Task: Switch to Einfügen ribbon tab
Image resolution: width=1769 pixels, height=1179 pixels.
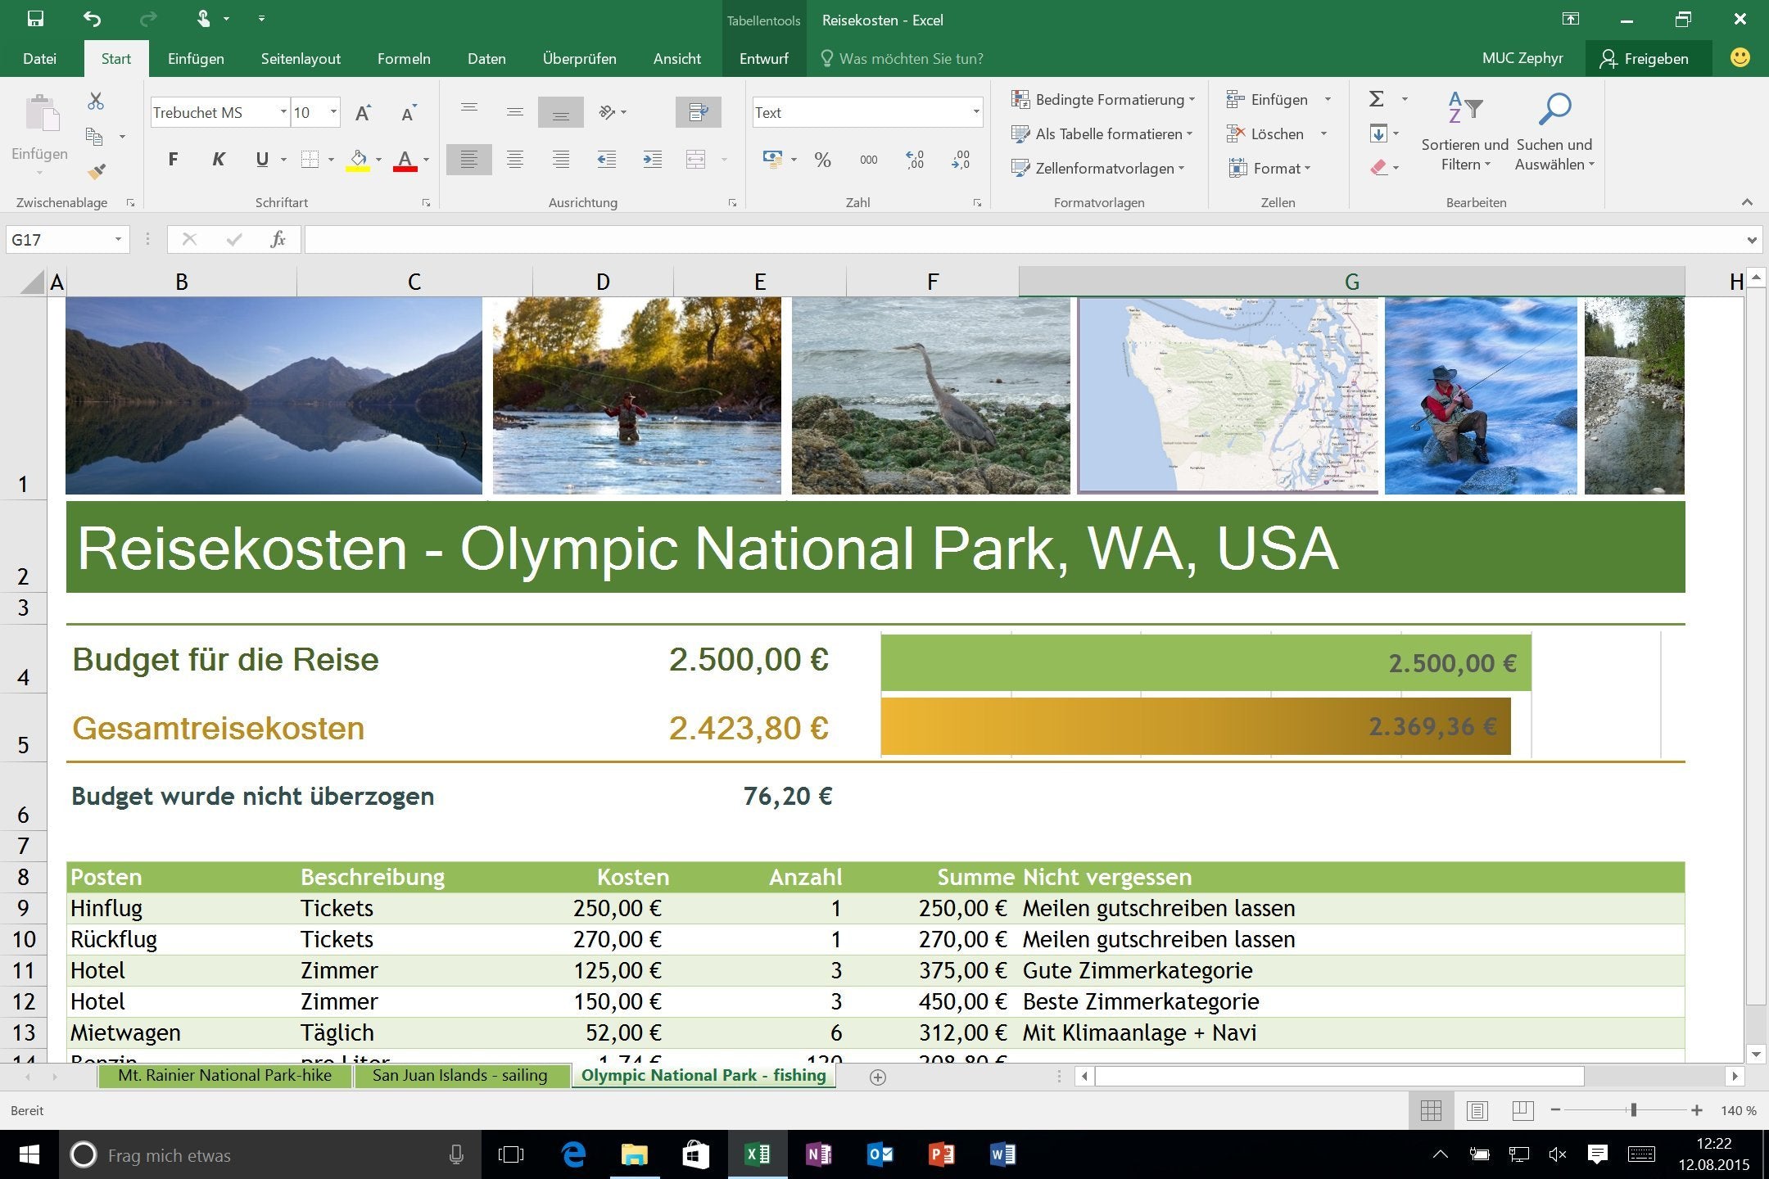Action: click(x=196, y=59)
